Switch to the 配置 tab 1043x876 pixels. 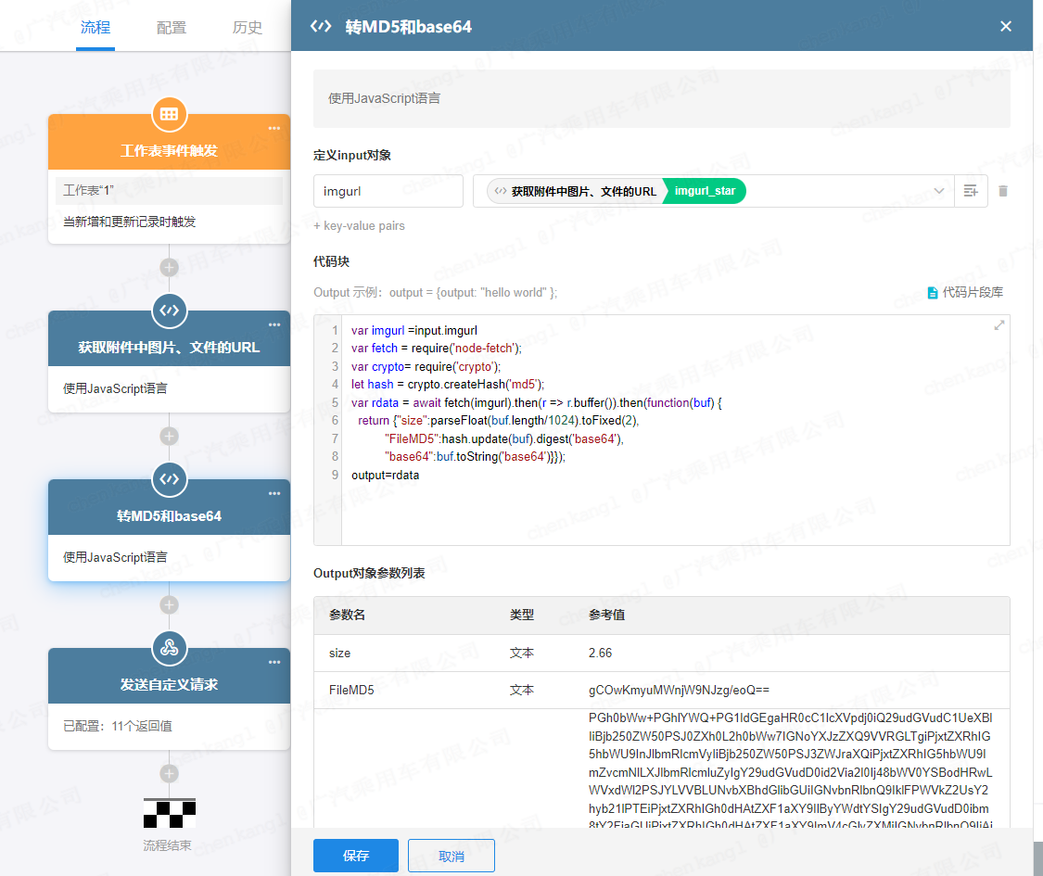pos(172,28)
